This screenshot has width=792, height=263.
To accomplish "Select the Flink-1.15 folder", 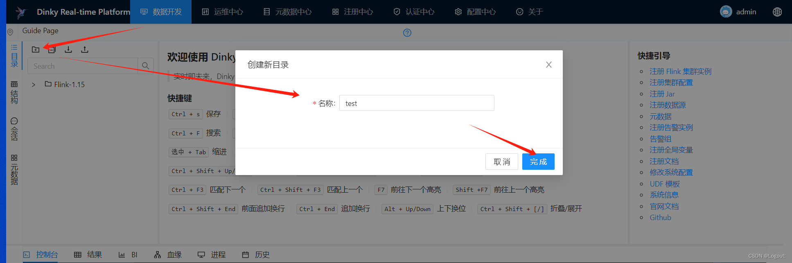I will pos(65,84).
